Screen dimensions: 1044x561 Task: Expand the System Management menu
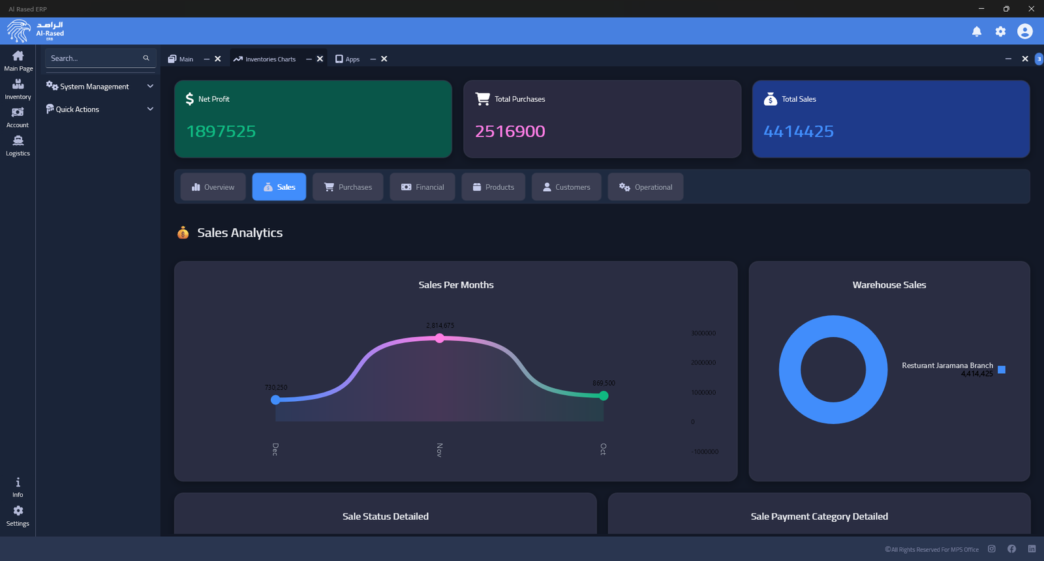[x=100, y=86]
